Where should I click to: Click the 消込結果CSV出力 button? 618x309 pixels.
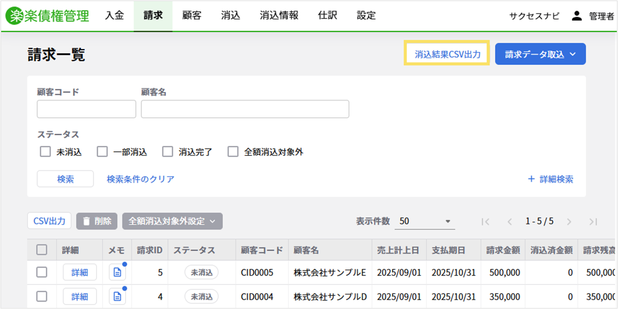click(447, 54)
